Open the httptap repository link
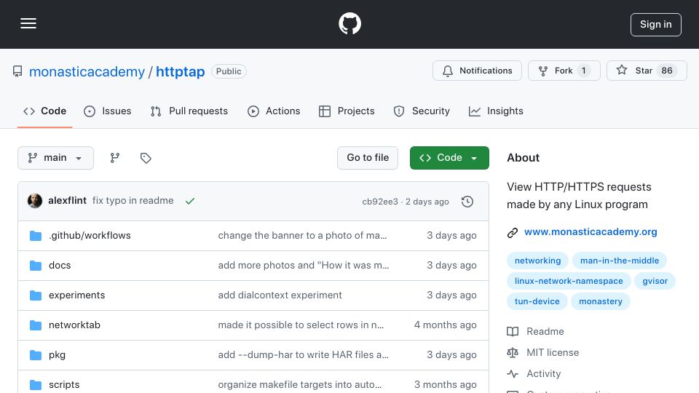 180,71
